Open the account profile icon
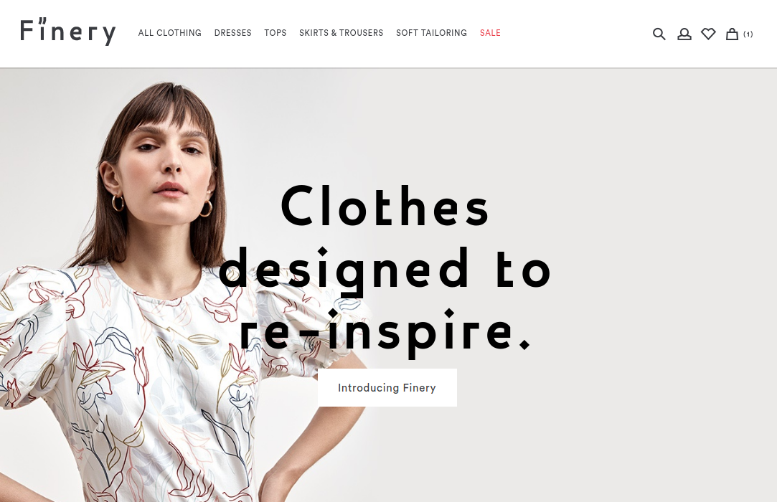The image size is (777, 502). tap(684, 34)
